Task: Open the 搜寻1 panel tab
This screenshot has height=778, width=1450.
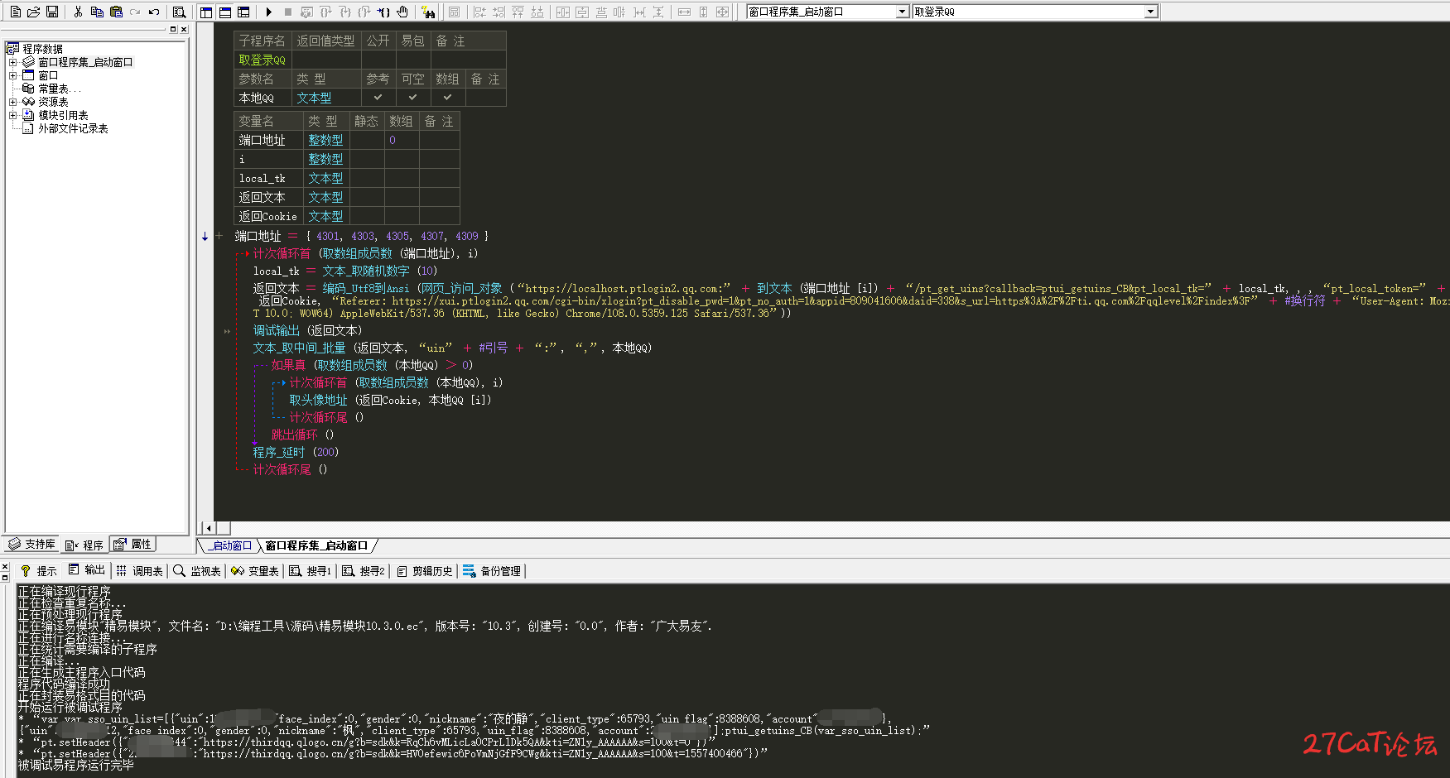Action: [310, 571]
